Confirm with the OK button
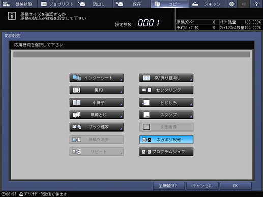Viewport: 263px width, 197px height. [236, 186]
